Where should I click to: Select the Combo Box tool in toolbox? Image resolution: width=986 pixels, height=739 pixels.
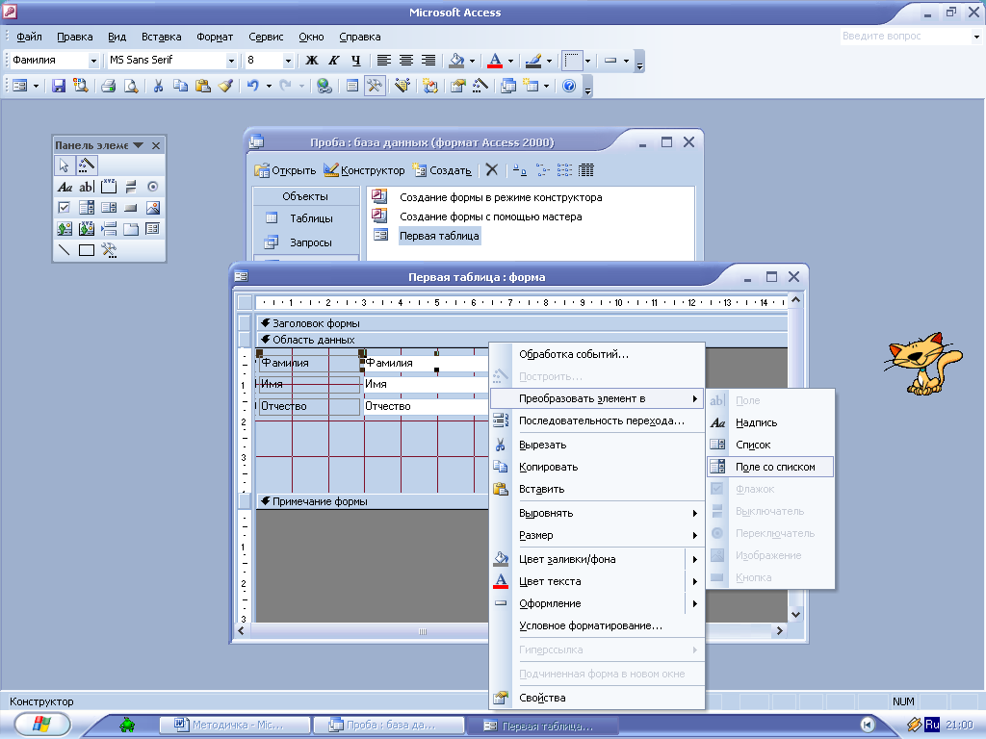[x=86, y=208]
